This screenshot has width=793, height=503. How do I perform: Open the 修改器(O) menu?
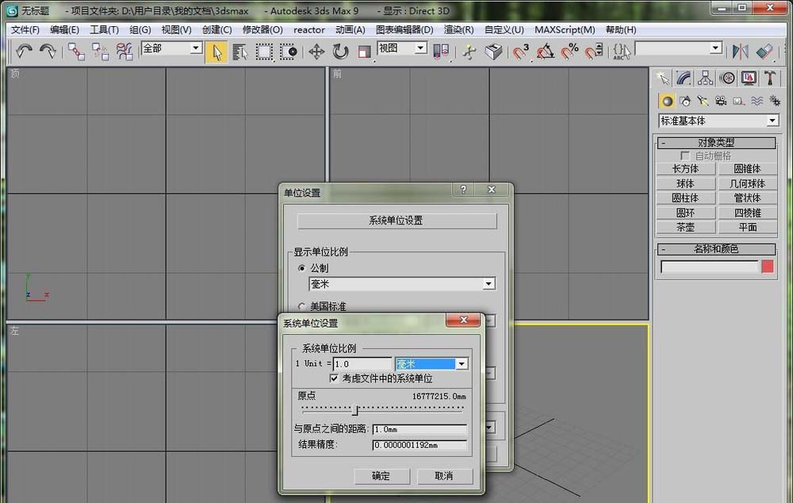point(262,30)
